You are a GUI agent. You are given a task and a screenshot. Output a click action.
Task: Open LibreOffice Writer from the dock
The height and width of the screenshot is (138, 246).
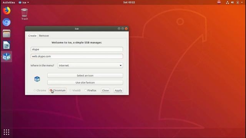(7, 45)
